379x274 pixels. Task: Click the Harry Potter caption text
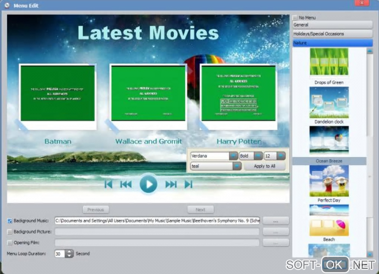pyautogui.click(x=239, y=141)
